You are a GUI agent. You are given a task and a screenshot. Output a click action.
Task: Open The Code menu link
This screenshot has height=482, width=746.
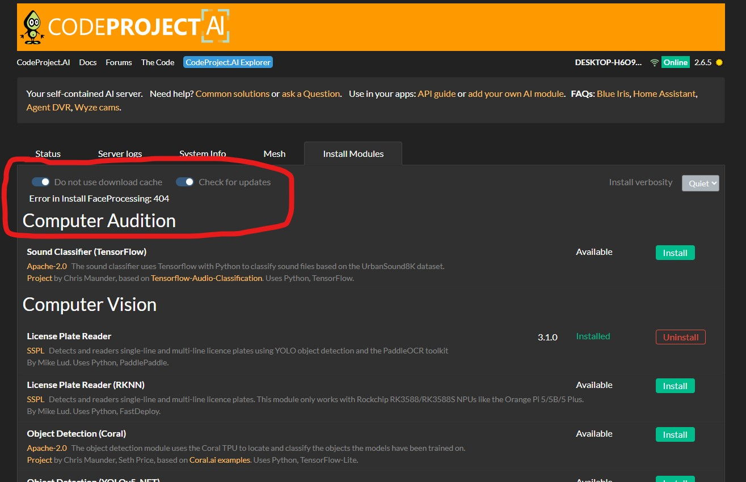point(158,62)
